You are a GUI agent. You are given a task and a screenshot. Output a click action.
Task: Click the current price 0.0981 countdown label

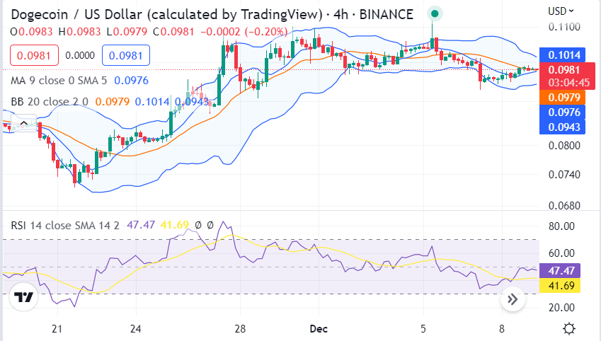pyautogui.click(x=567, y=76)
